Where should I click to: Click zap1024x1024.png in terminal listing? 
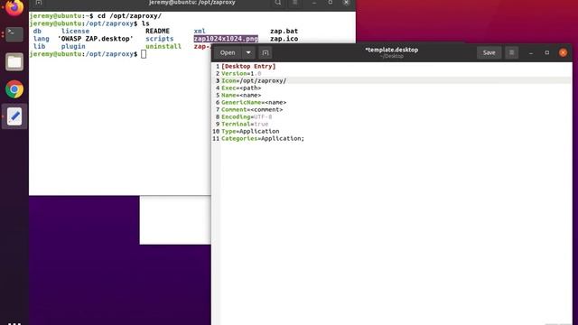tap(226, 39)
